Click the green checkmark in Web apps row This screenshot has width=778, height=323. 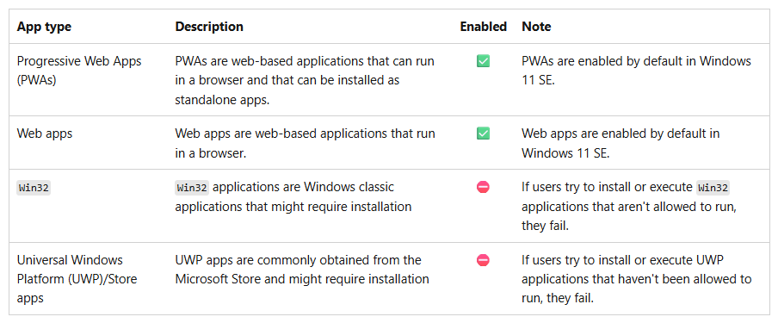[483, 134]
